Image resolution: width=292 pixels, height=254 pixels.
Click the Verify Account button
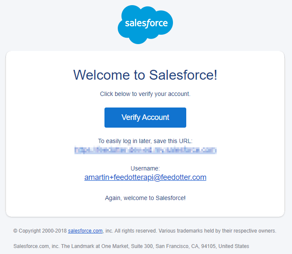145,118
